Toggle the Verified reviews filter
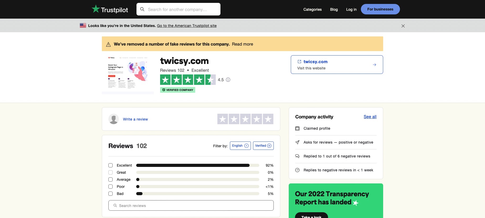The height and width of the screenshot is (218, 485). 263,146
